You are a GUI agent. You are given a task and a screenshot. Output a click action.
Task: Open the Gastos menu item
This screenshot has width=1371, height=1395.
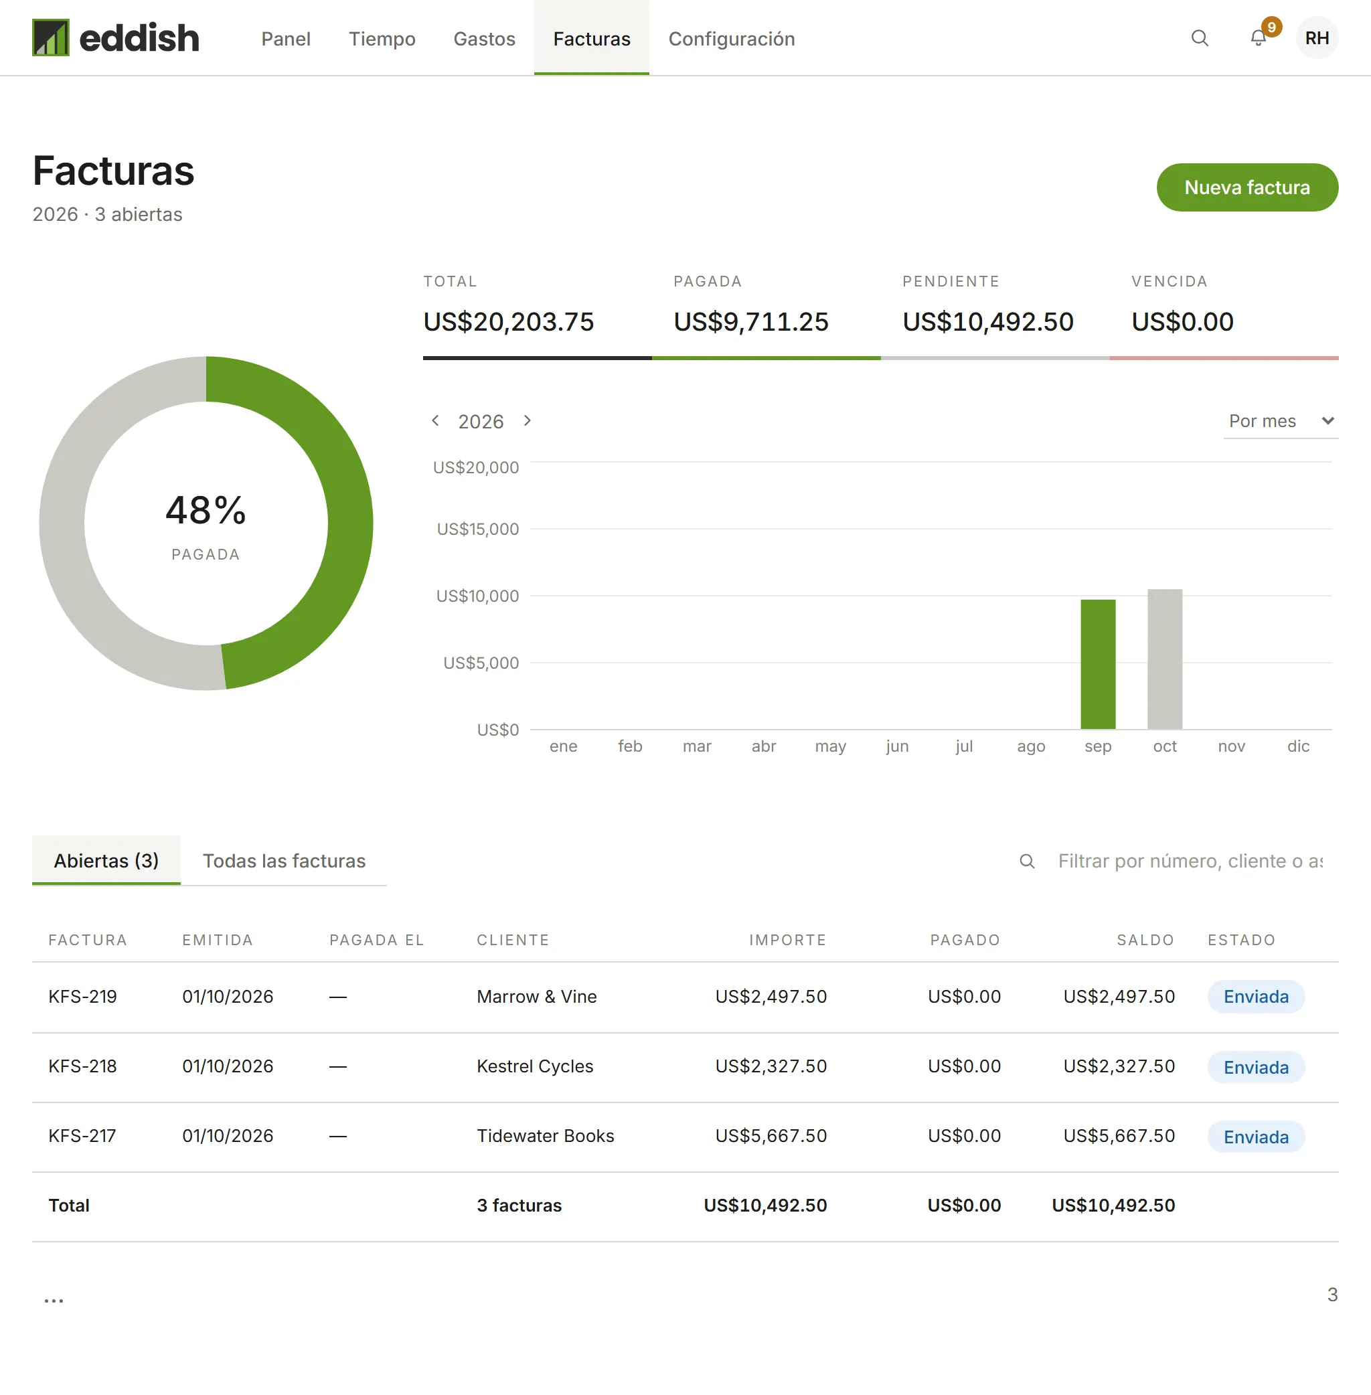(484, 39)
